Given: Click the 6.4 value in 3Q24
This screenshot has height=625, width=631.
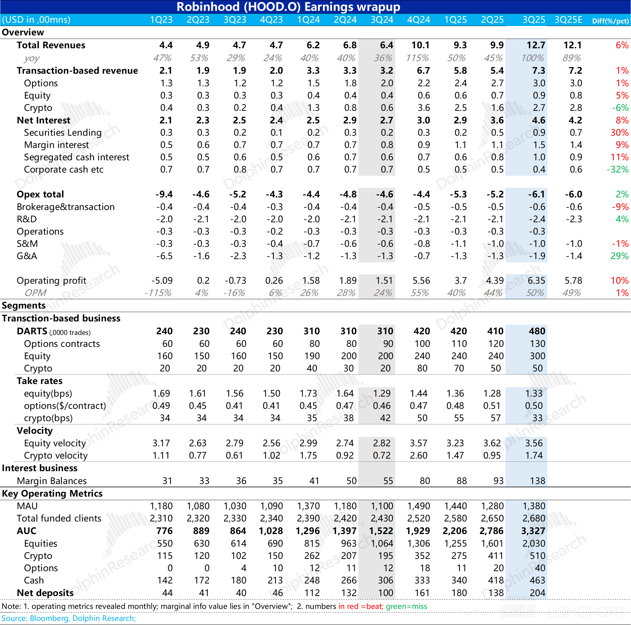Looking at the screenshot, I should (386, 45).
